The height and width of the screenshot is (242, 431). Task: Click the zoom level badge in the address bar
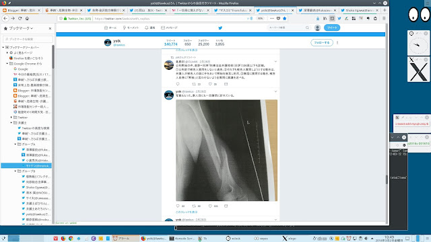[x=260, y=18]
